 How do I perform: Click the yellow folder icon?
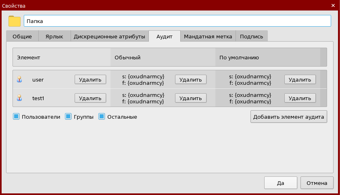[15, 21]
